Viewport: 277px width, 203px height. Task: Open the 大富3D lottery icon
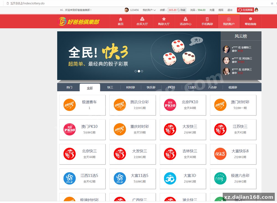click(170, 178)
